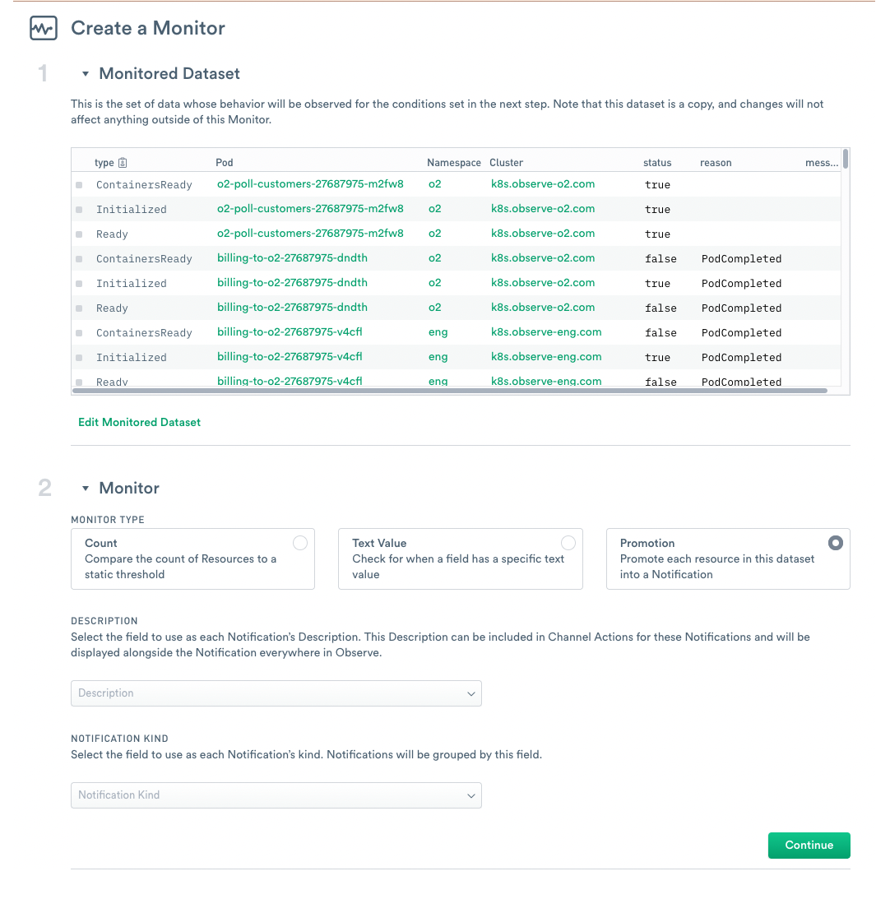
Task: Select row marker for dndth Initialized row
Action: (79, 284)
